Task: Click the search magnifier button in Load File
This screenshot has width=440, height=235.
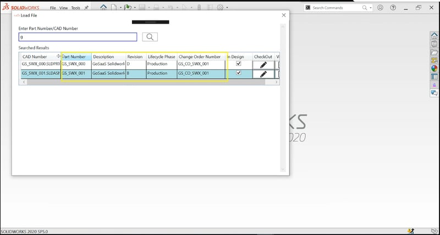Action: click(150, 37)
